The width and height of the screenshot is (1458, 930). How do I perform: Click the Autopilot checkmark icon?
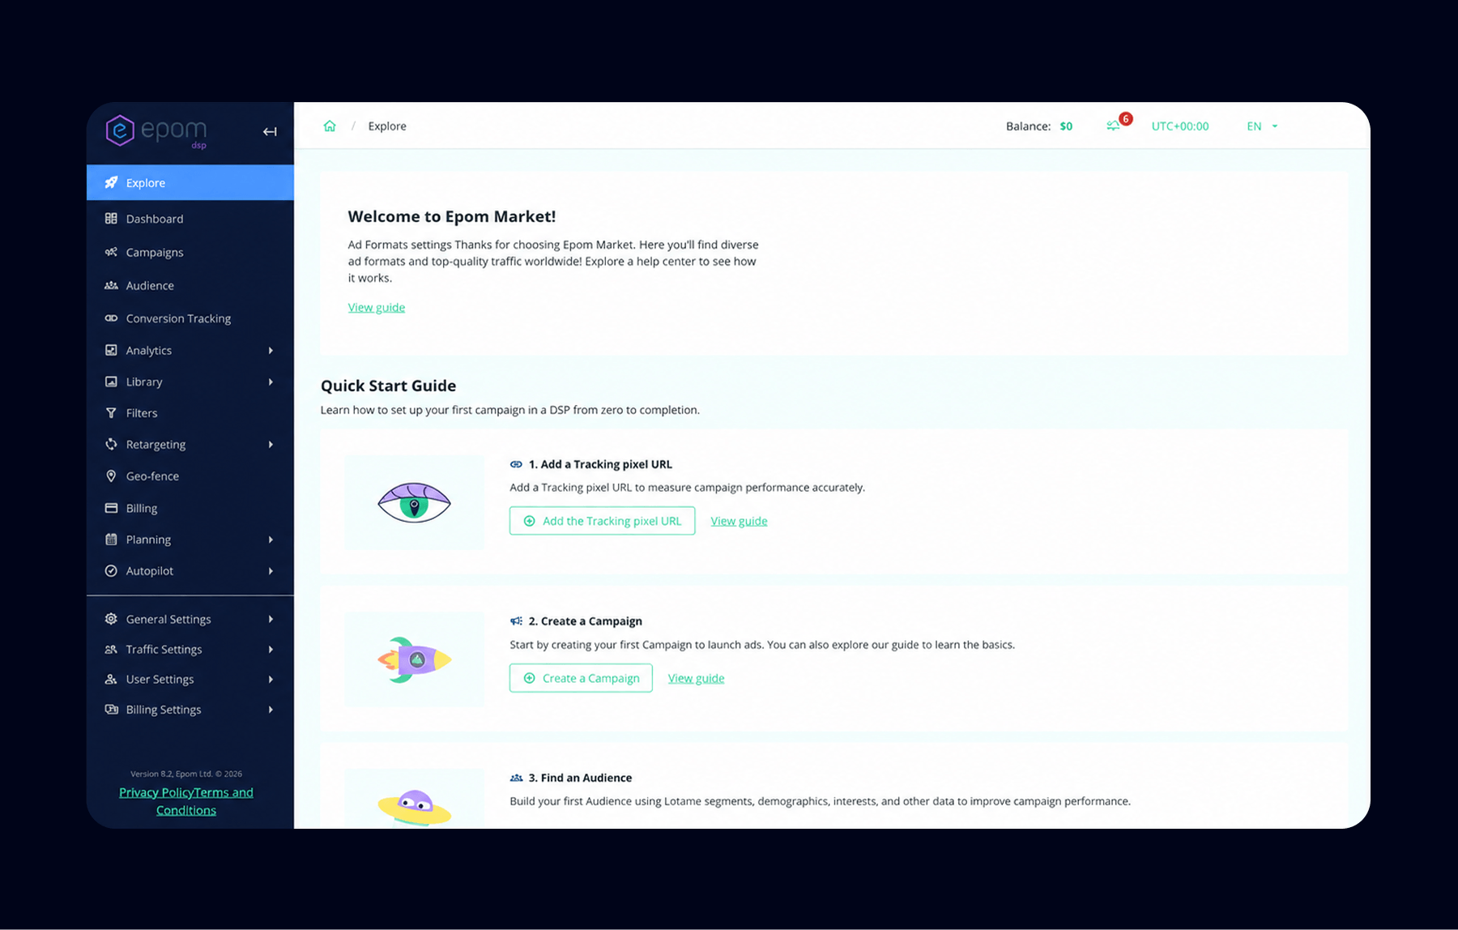pyautogui.click(x=111, y=571)
